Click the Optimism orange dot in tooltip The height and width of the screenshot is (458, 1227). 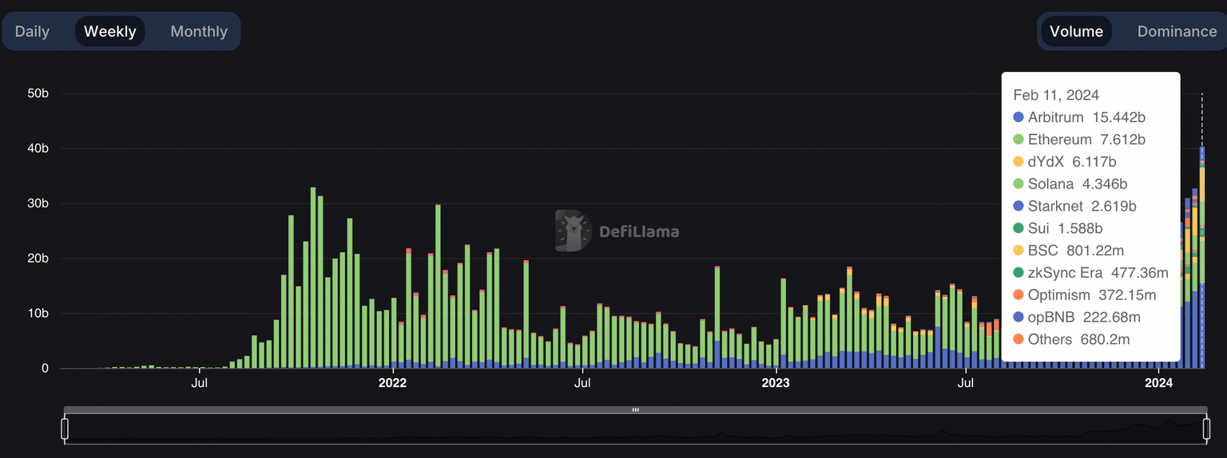[1019, 295]
